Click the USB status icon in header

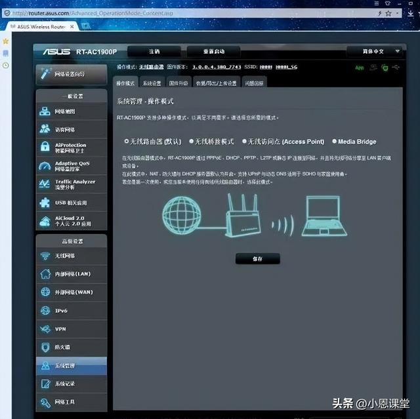(396, 67)
